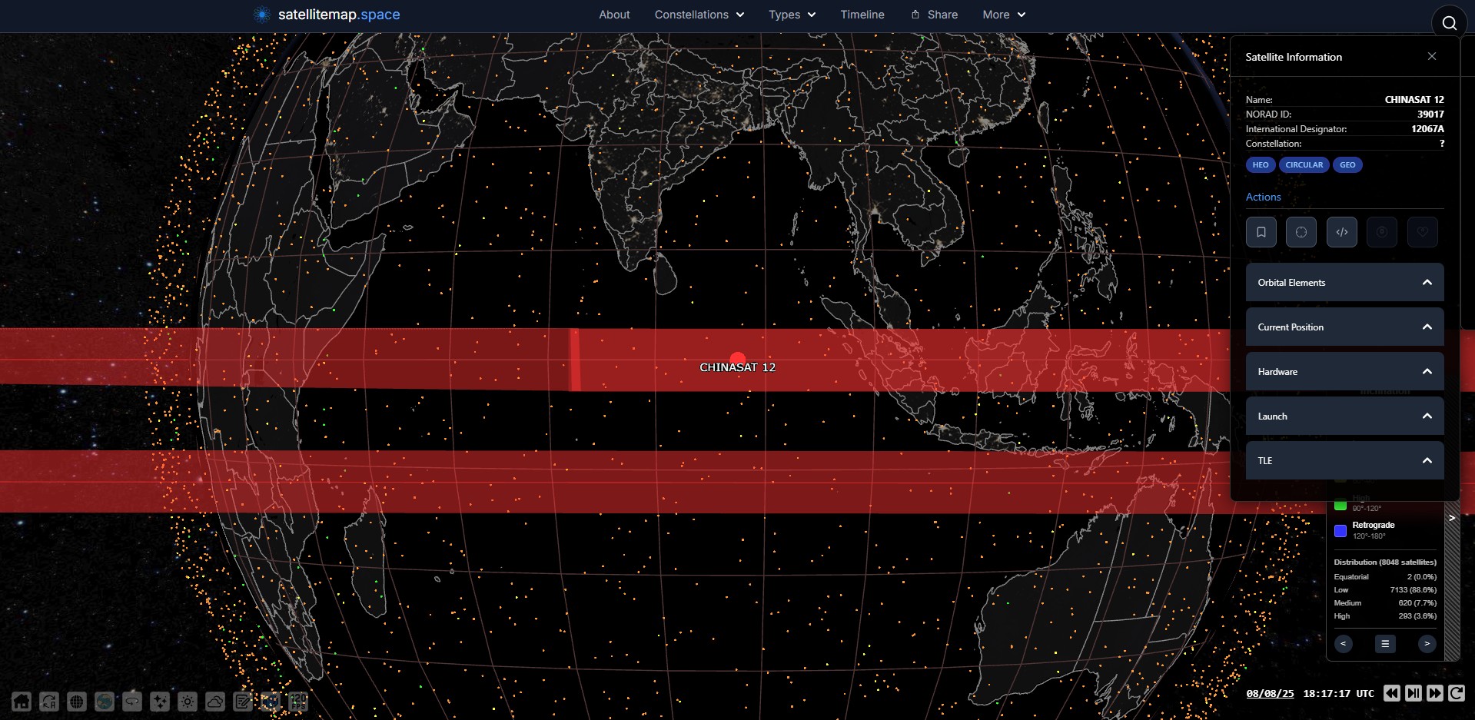Click the Actions heading
Image resolution: width=1475 pixels, height=720 pixels.
point(1263,197)
